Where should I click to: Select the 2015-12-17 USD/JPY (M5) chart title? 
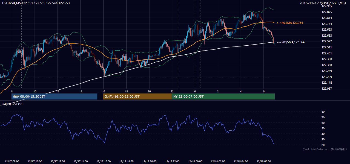(323, 3)
